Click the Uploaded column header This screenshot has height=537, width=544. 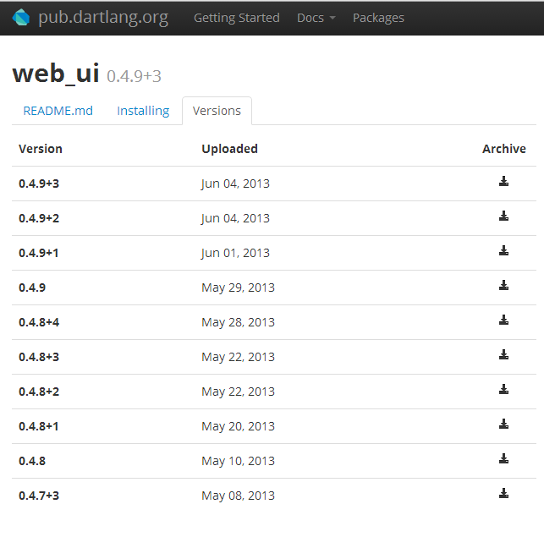point(229,149)
